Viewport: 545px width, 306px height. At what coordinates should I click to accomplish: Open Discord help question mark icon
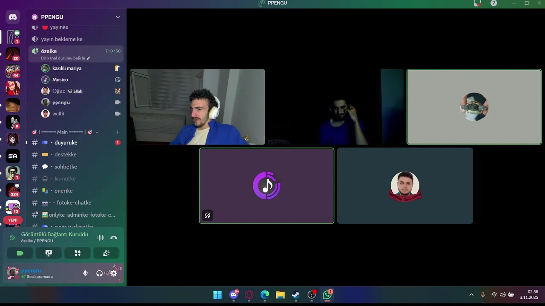coord(493,3)
